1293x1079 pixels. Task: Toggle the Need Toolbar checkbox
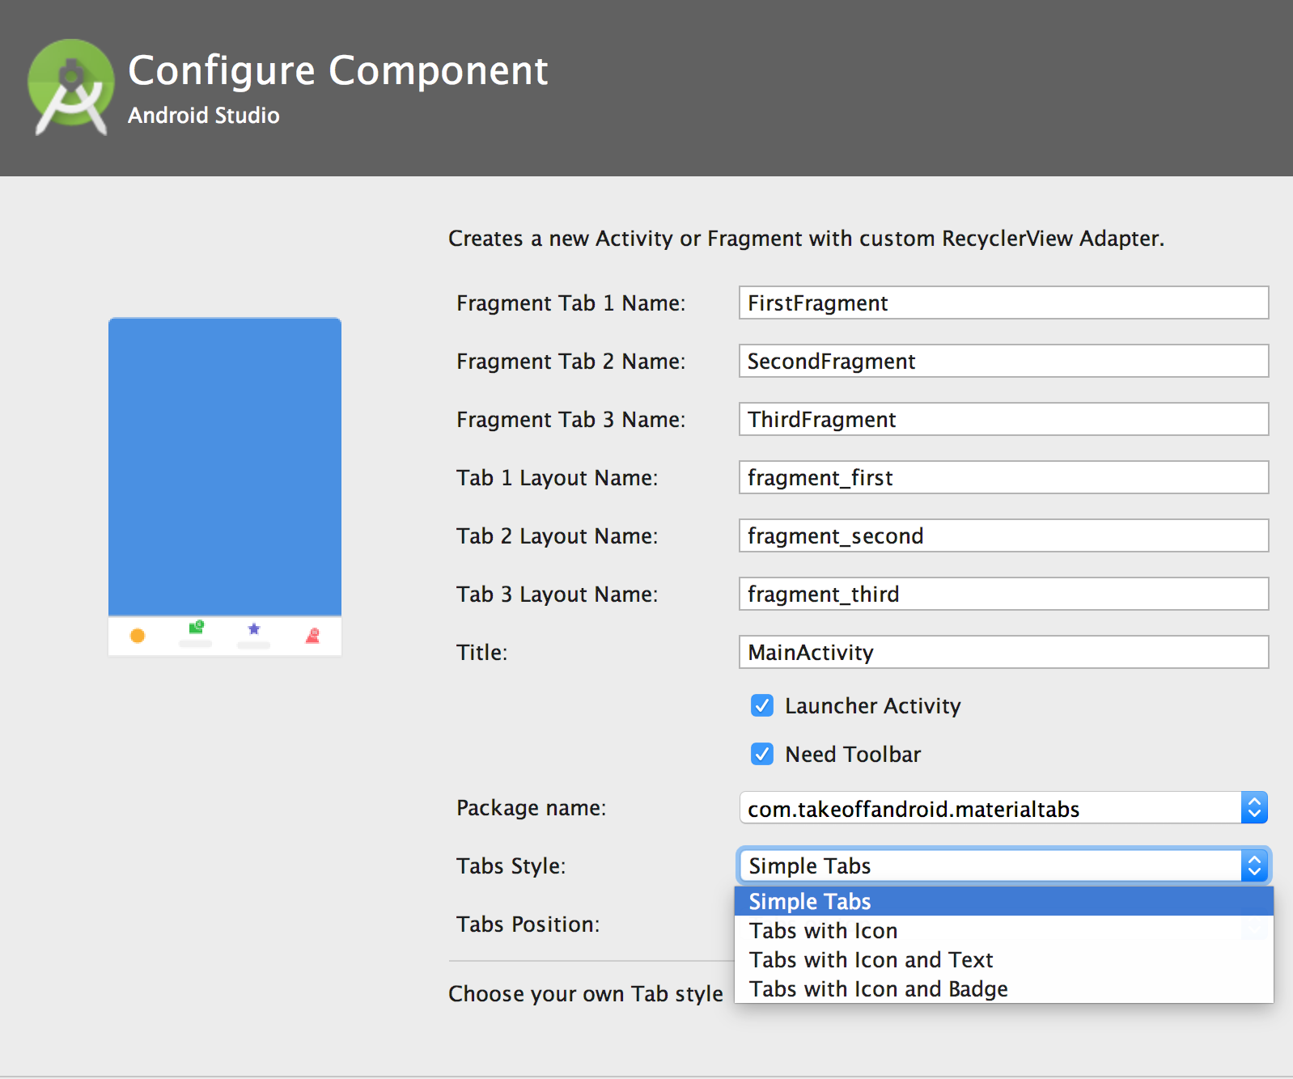click(762, 755)
